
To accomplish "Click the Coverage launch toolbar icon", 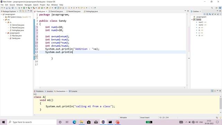I will click(29, 8).
